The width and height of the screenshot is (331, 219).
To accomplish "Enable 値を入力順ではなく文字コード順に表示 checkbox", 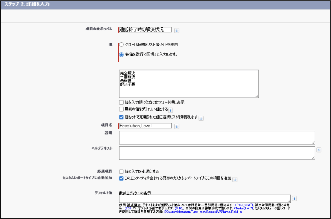I will (121, 102).
